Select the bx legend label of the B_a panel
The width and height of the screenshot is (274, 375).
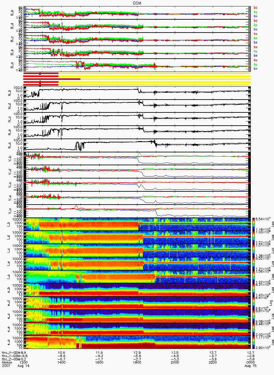256,69
